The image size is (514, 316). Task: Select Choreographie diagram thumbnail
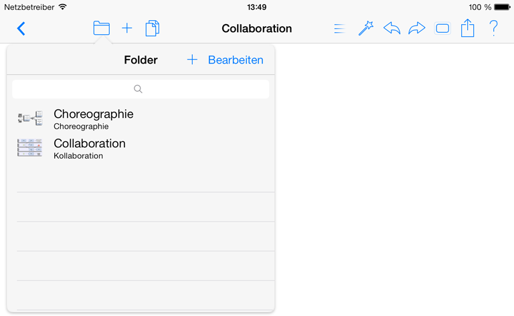[x=30, y=118]
